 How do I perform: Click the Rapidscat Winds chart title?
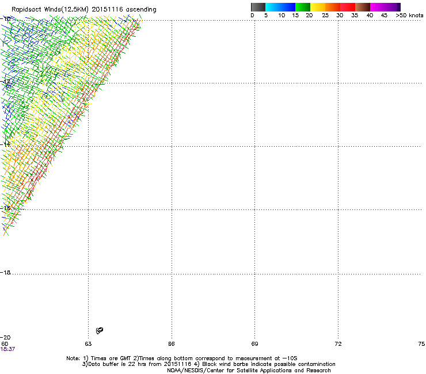tap(84, 10)
